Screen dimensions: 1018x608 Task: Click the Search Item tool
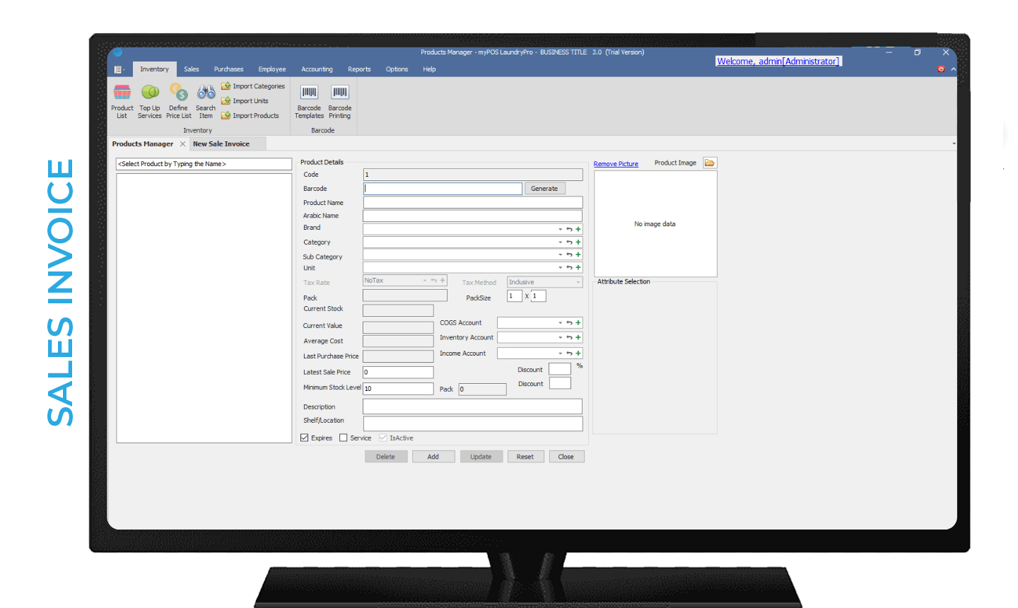[205, 100]
